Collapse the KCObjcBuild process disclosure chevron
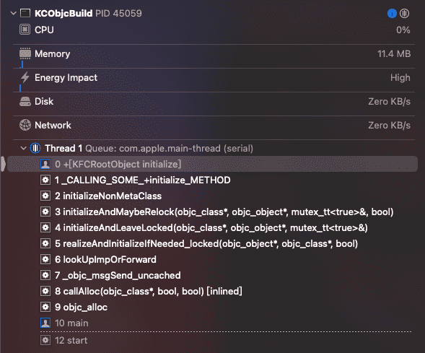425x353 pixels. point(13,13)
